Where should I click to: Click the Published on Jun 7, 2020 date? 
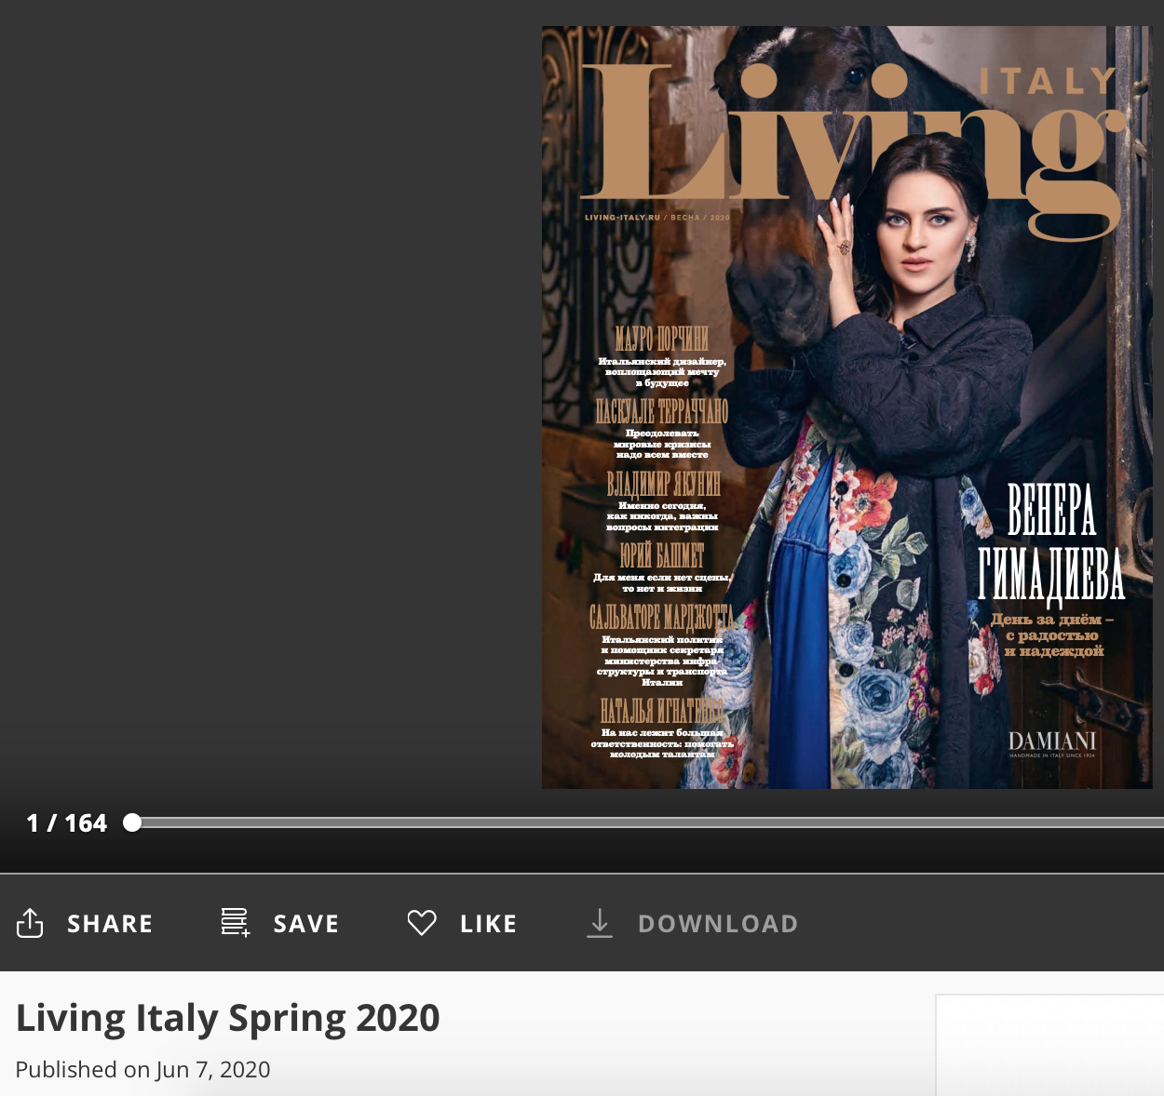142,1070
